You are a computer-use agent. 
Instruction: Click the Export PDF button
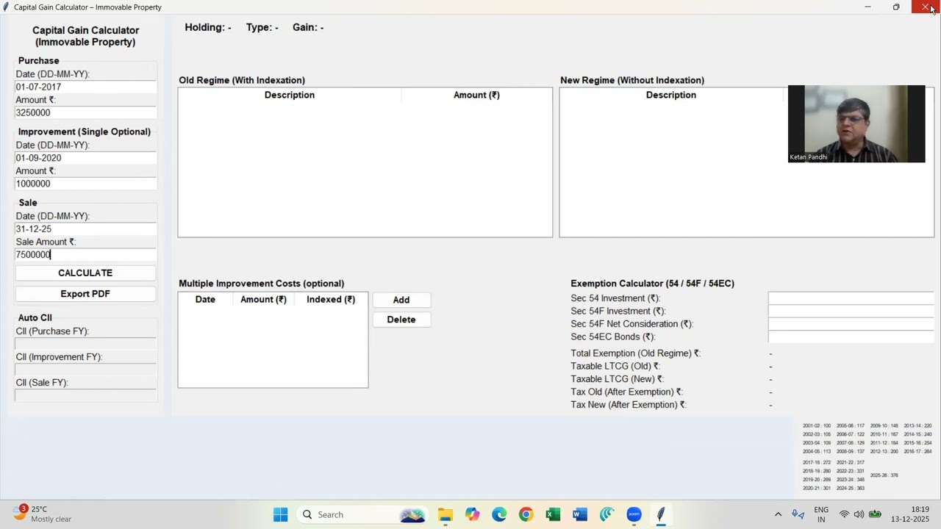pyautogui.click(x=85, y=294)
